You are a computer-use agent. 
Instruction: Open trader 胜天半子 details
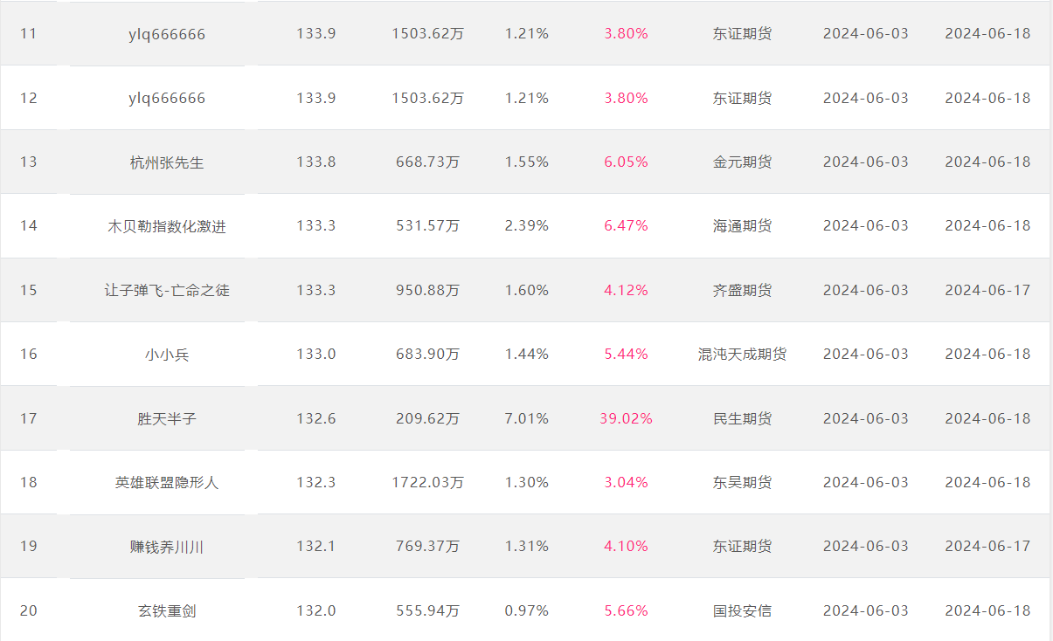coord(167,418)
